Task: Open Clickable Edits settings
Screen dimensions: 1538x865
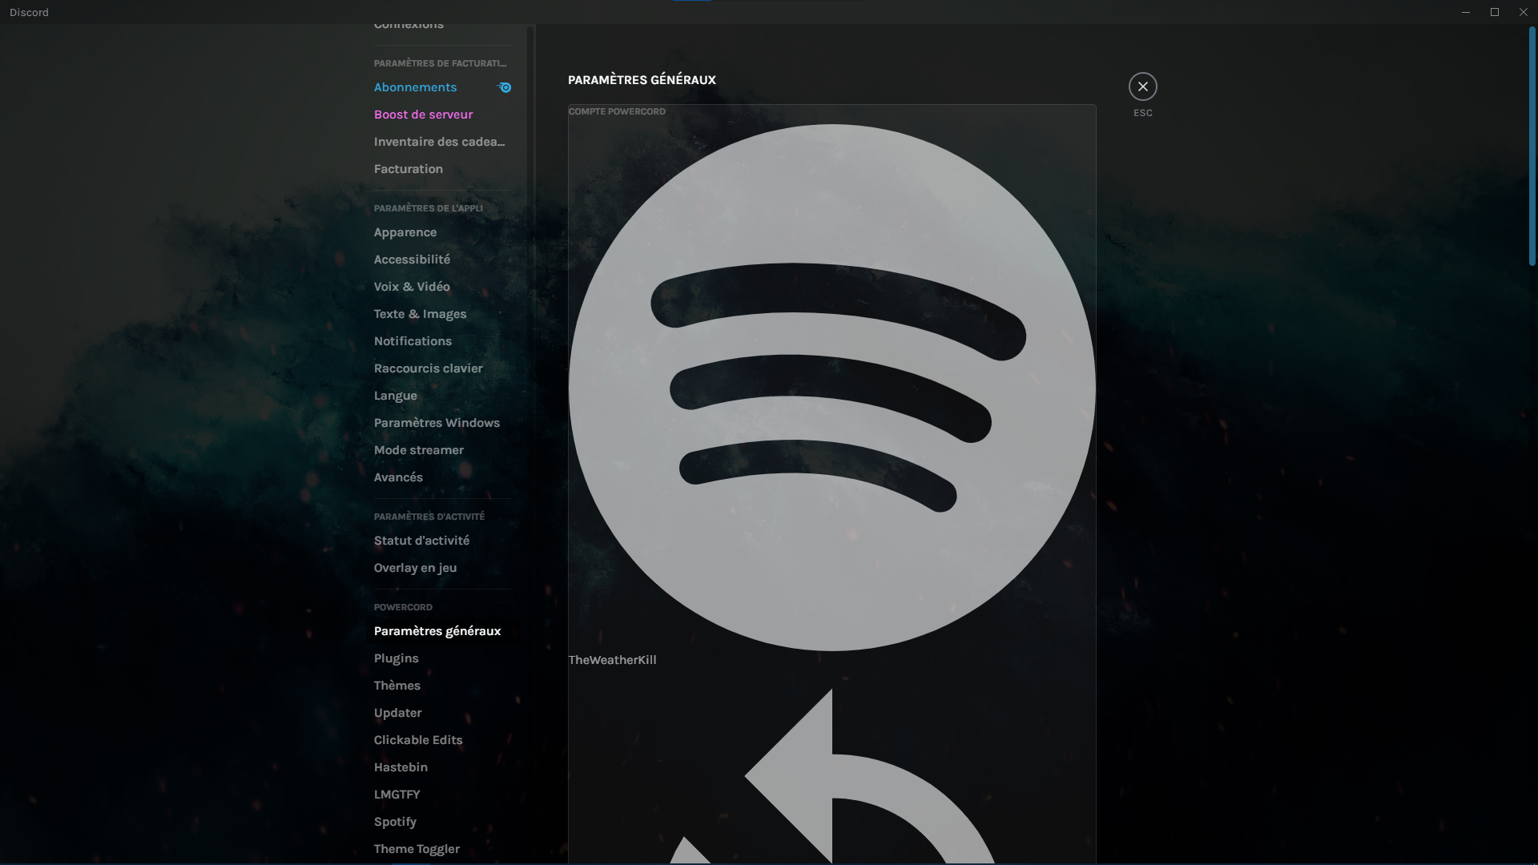Action: tap(442, 740)
